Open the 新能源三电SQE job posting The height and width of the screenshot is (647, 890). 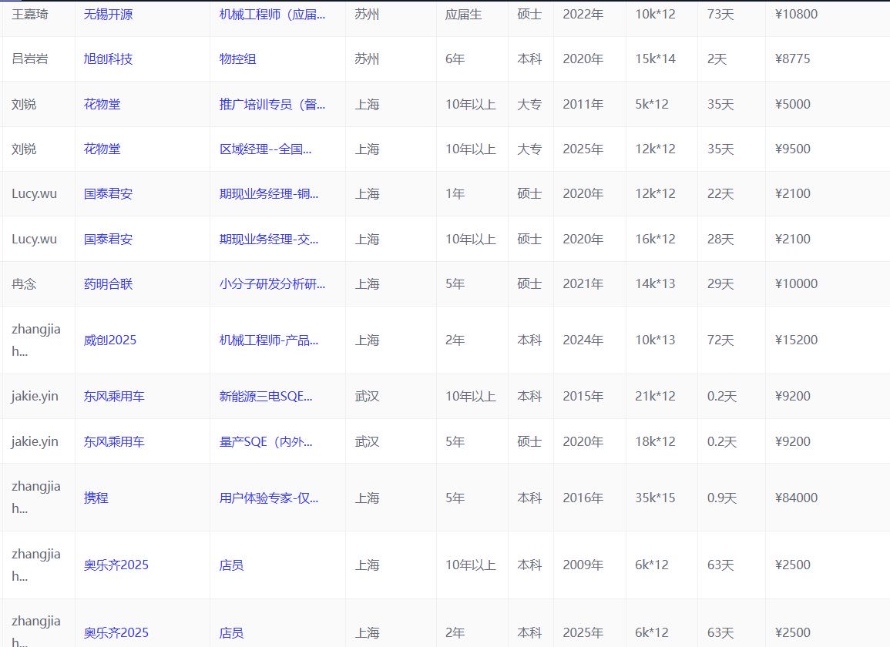point(271,396)
